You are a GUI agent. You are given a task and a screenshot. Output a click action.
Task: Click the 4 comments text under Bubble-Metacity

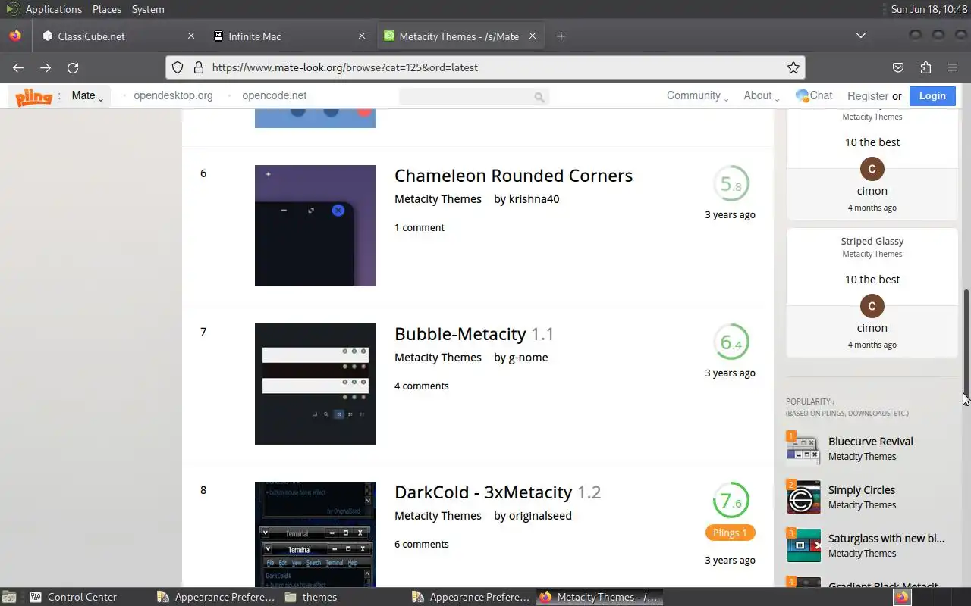pyautogui.click(x=422, y=386)
